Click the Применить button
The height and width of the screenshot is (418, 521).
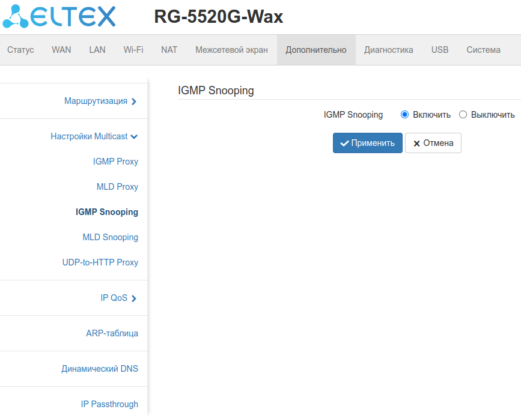coord(368,143)
